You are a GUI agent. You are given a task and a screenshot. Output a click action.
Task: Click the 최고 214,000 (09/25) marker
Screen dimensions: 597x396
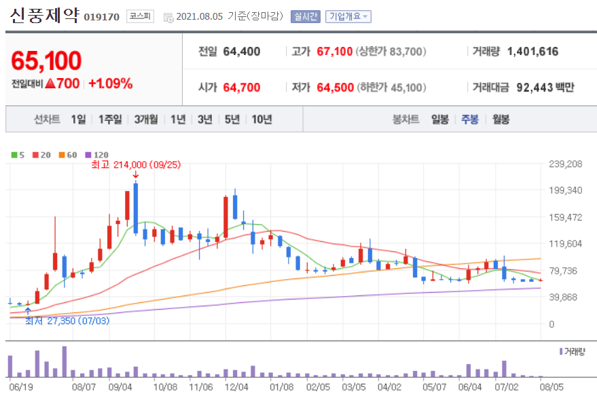[x=136, y=164]
